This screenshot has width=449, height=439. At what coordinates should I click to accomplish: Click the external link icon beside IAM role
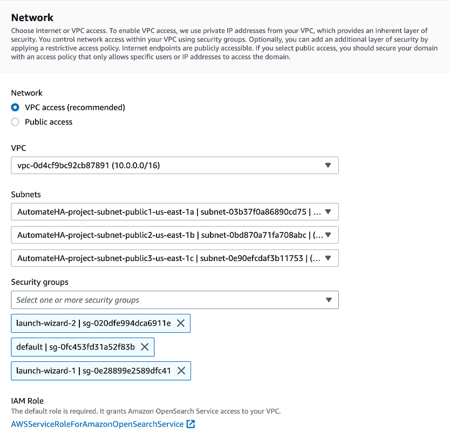coord(191,424)
